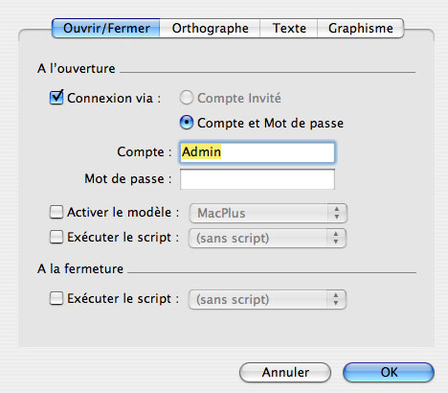
Task: Cancel with the Annuler button
Action: pyautogui.click(x=285, y=372)
